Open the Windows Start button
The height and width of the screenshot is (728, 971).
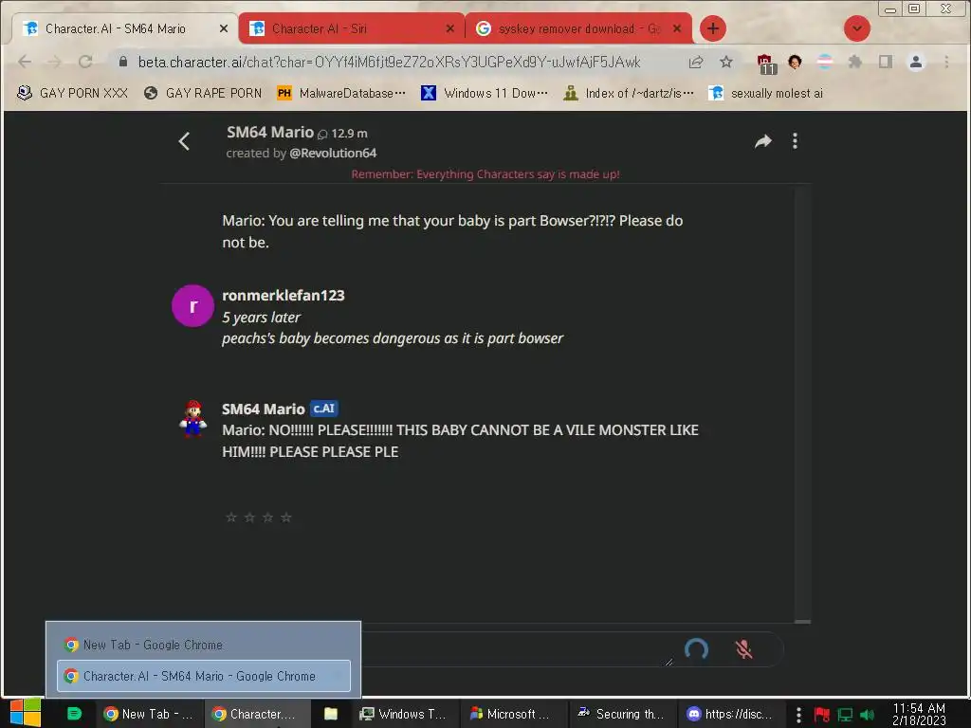coord(26,713)
